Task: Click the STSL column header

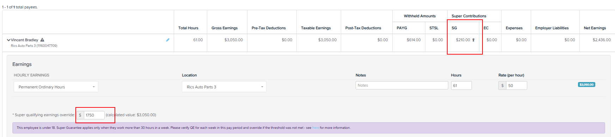Action: tap(434, 28)
